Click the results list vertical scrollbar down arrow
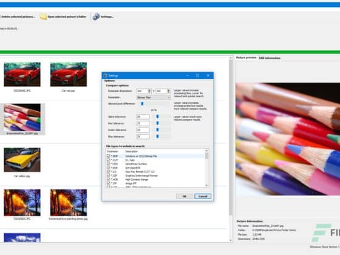 (x=231, y=240)
